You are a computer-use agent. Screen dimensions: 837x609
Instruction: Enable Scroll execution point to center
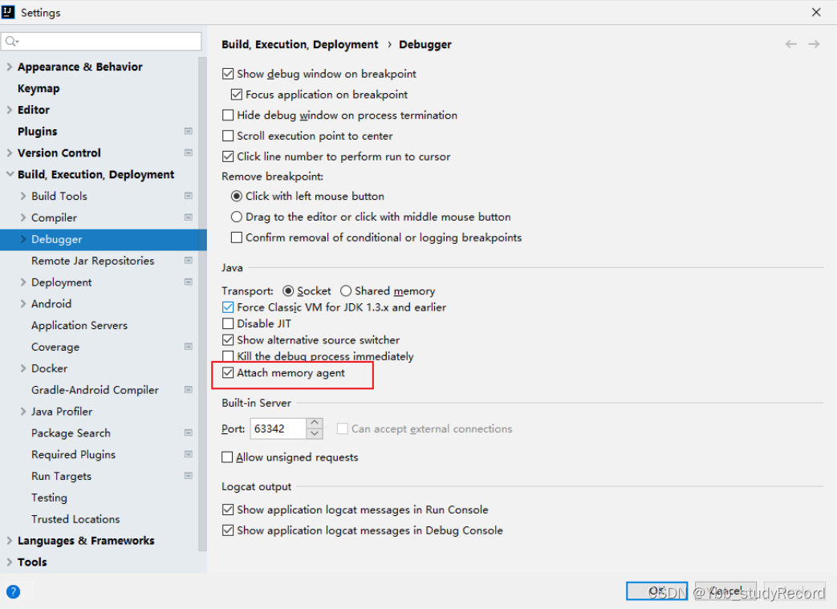point(228,136)
